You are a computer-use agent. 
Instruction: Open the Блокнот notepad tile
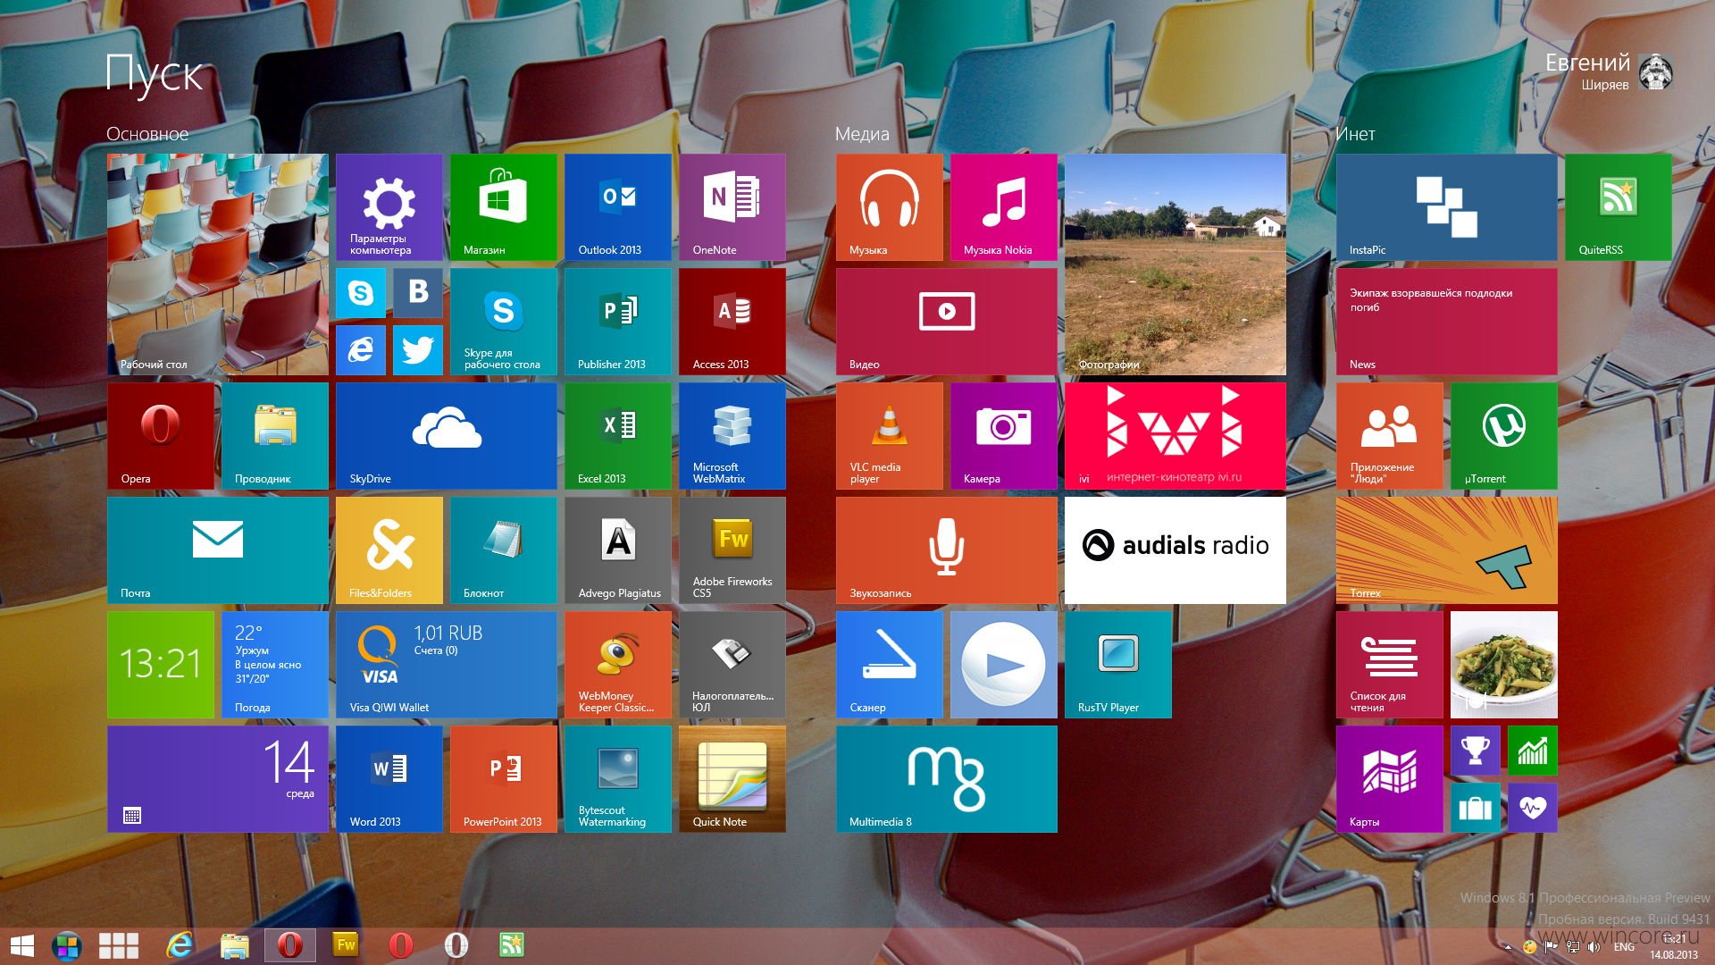tap(503, 550)
